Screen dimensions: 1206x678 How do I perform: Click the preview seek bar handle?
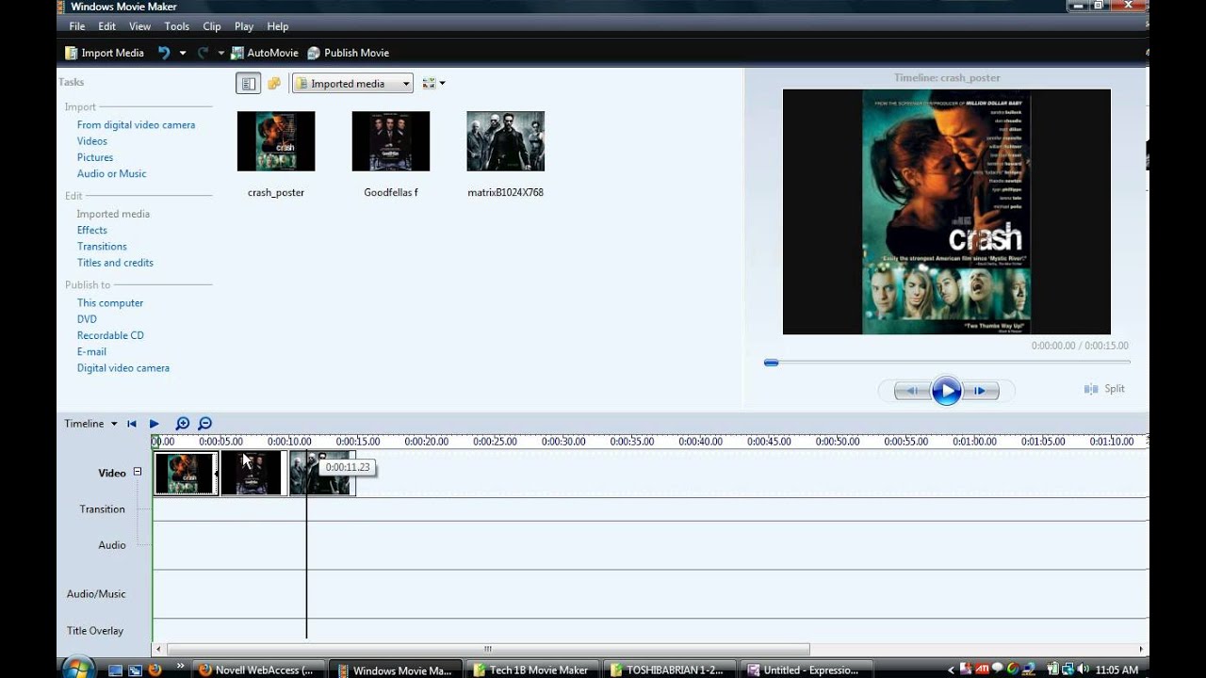771,363
